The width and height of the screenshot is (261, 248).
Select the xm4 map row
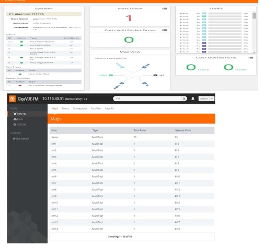pyautogui.click(x=132, y=164)
